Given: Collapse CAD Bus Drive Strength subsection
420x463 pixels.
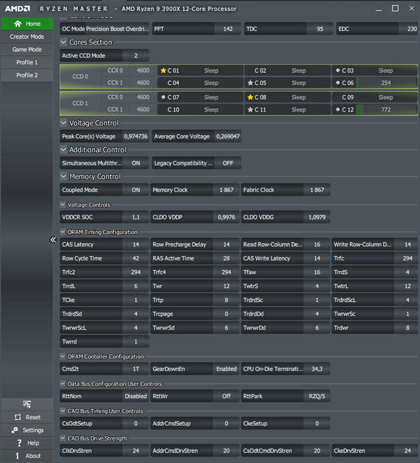Looking at the screenshot, I should click(62, 438).
